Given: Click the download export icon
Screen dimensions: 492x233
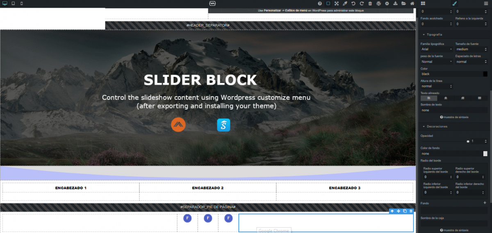Looking at the screenshot, I should point(396,3).
